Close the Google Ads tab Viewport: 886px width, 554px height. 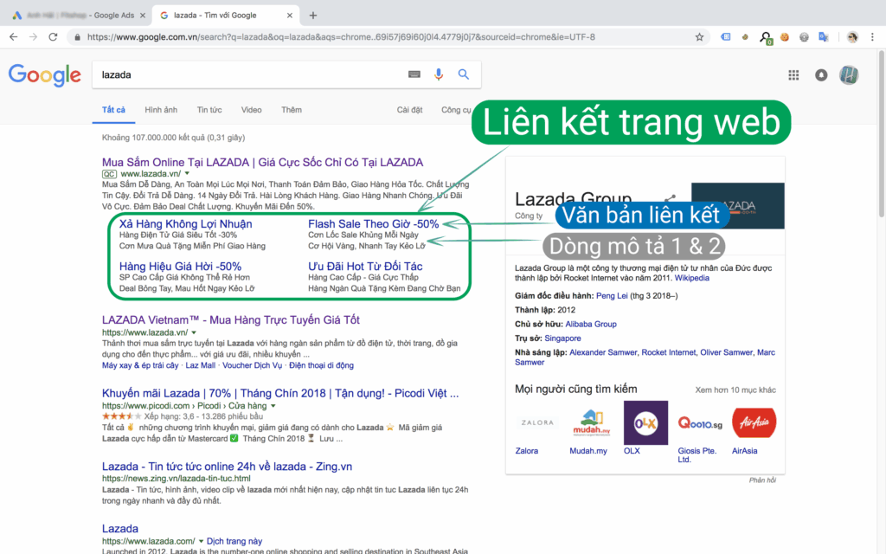[x=143, y=16]
